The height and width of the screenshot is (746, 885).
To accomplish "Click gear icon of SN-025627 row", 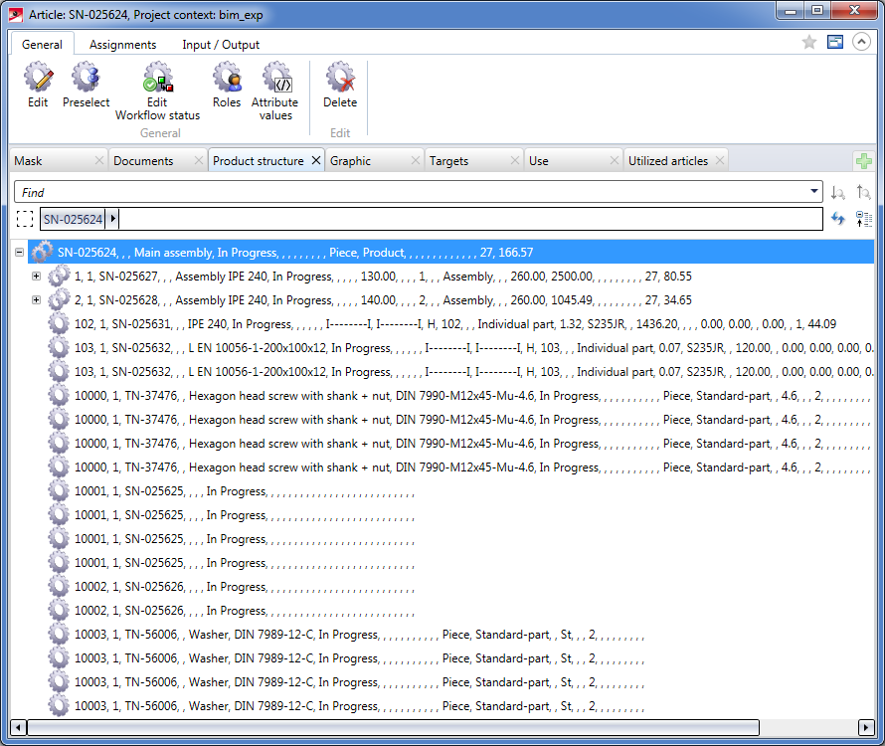I will click(x=59, y=277).
